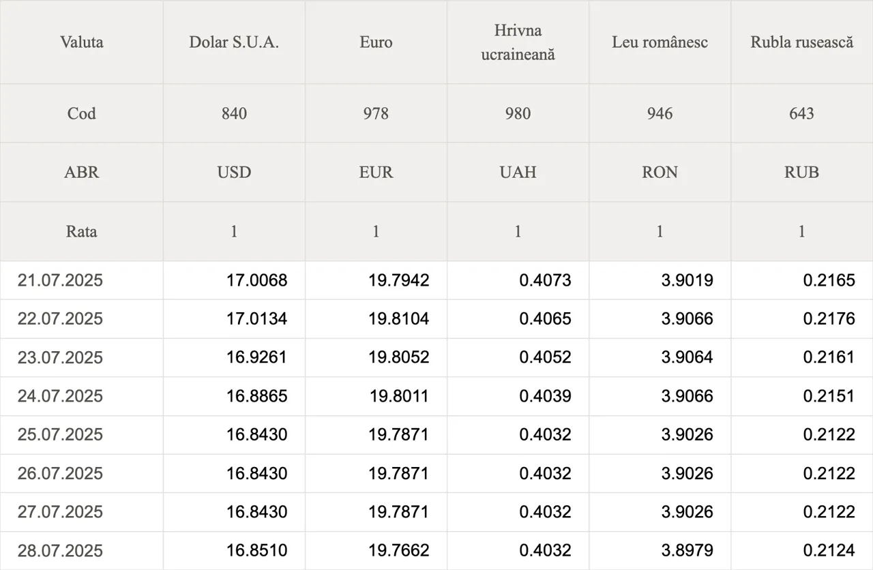Select currency code 643 cell
The height and width of the screenshot is (570, 873).
tap(801, 113)
